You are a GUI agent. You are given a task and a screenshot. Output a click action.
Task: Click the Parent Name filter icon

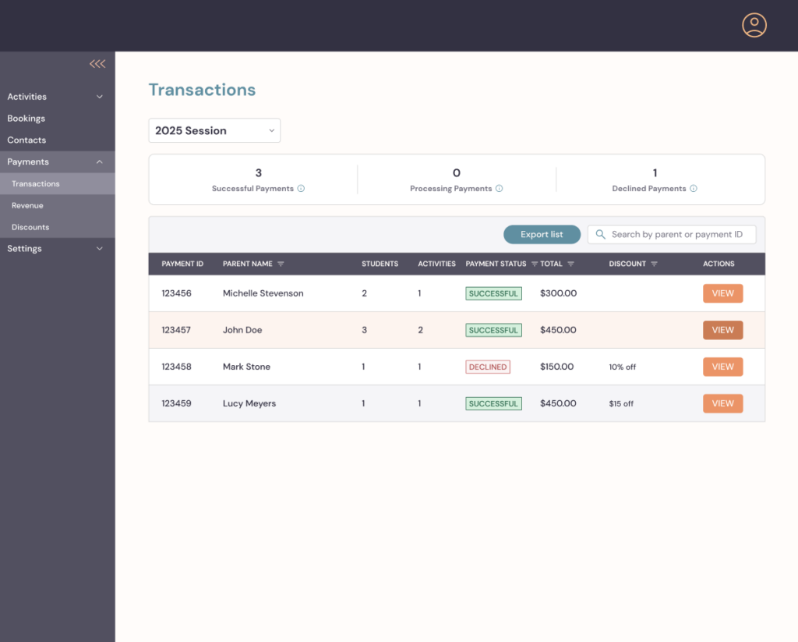click(281, 264)
